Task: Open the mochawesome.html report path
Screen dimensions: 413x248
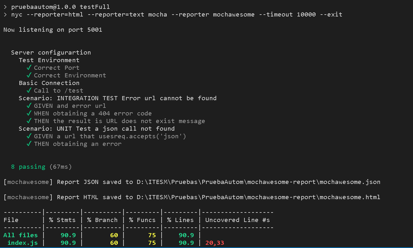Action: pos(258,197)
